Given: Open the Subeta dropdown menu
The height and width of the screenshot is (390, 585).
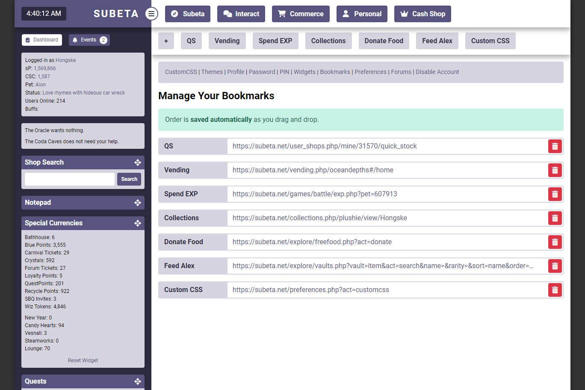Looking at the screenshot, I should tap(188, 14).
